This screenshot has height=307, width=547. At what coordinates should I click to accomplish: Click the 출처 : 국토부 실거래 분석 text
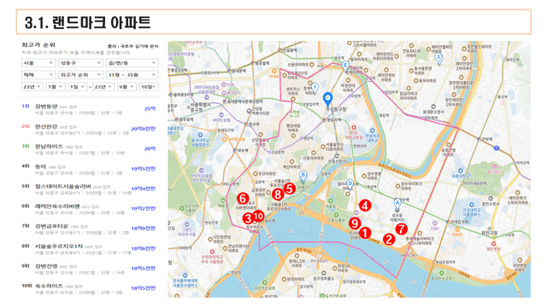click(133, 46)
